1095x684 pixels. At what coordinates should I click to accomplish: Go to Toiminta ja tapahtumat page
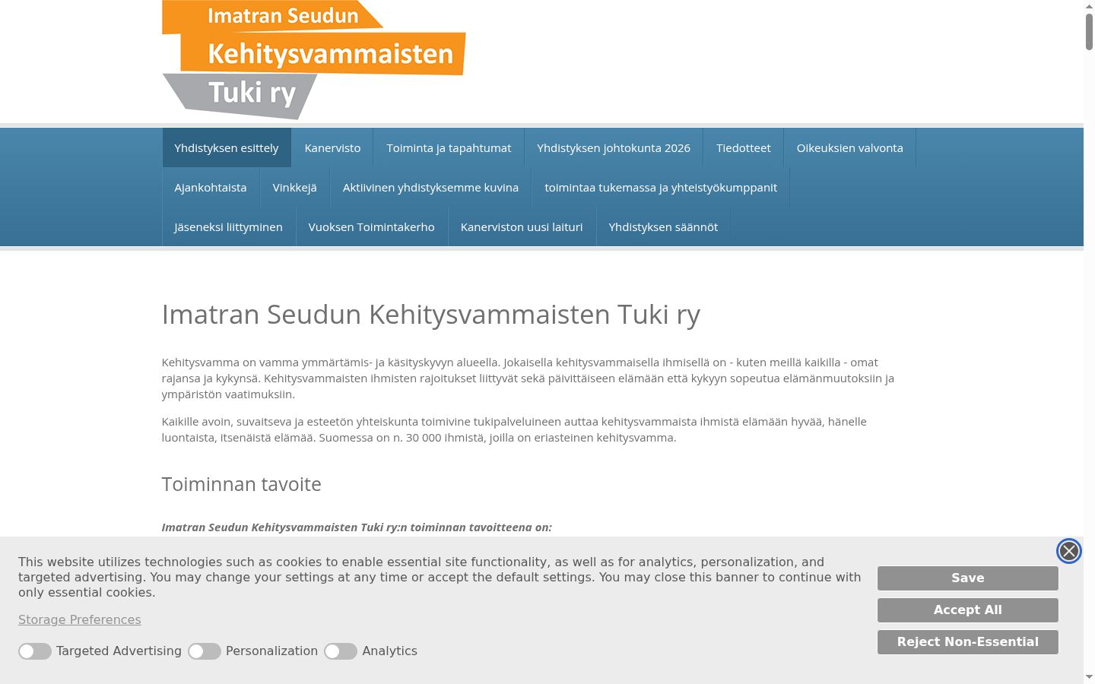pos(449,147)
